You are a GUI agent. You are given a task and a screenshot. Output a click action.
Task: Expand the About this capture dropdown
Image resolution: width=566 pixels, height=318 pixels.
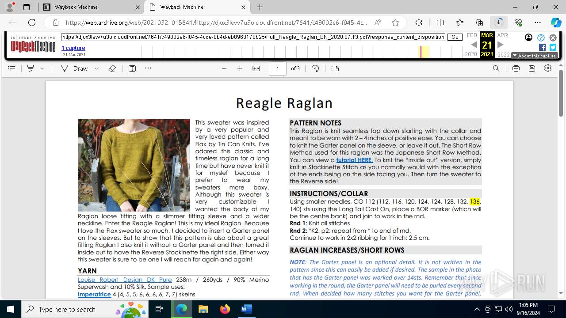(534, 56)
